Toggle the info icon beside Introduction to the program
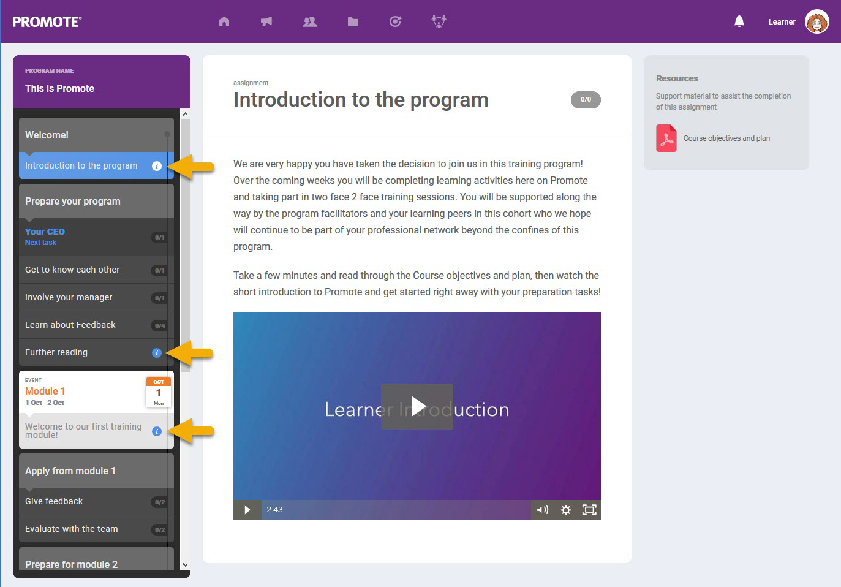841x587 pixels. 158,165
